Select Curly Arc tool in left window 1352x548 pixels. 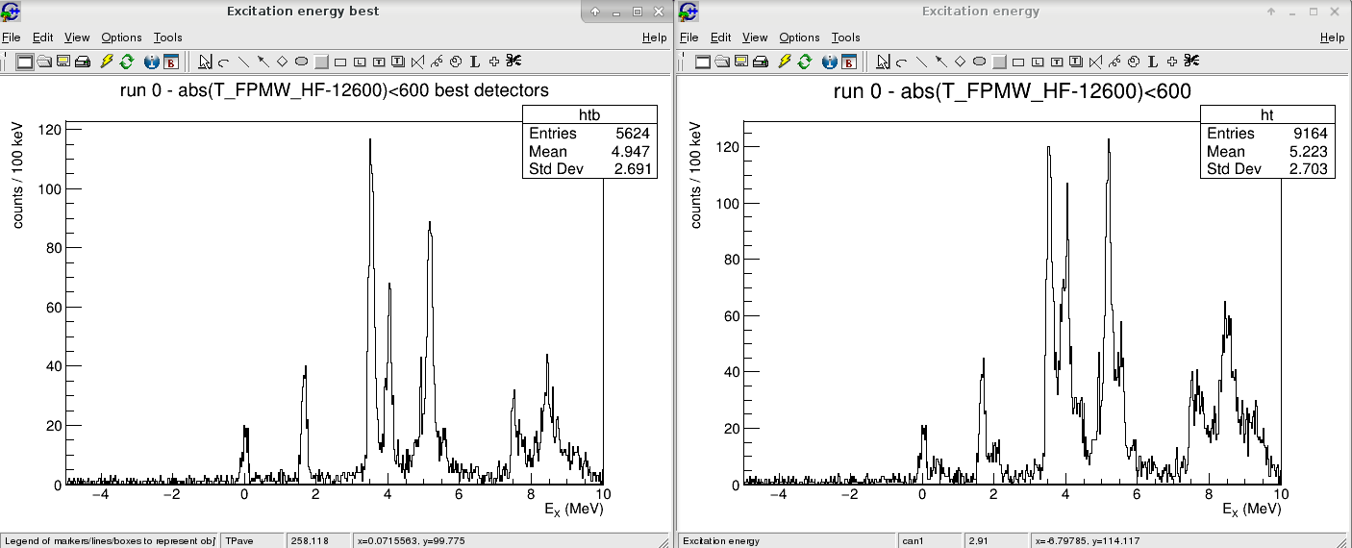(456, 62)
